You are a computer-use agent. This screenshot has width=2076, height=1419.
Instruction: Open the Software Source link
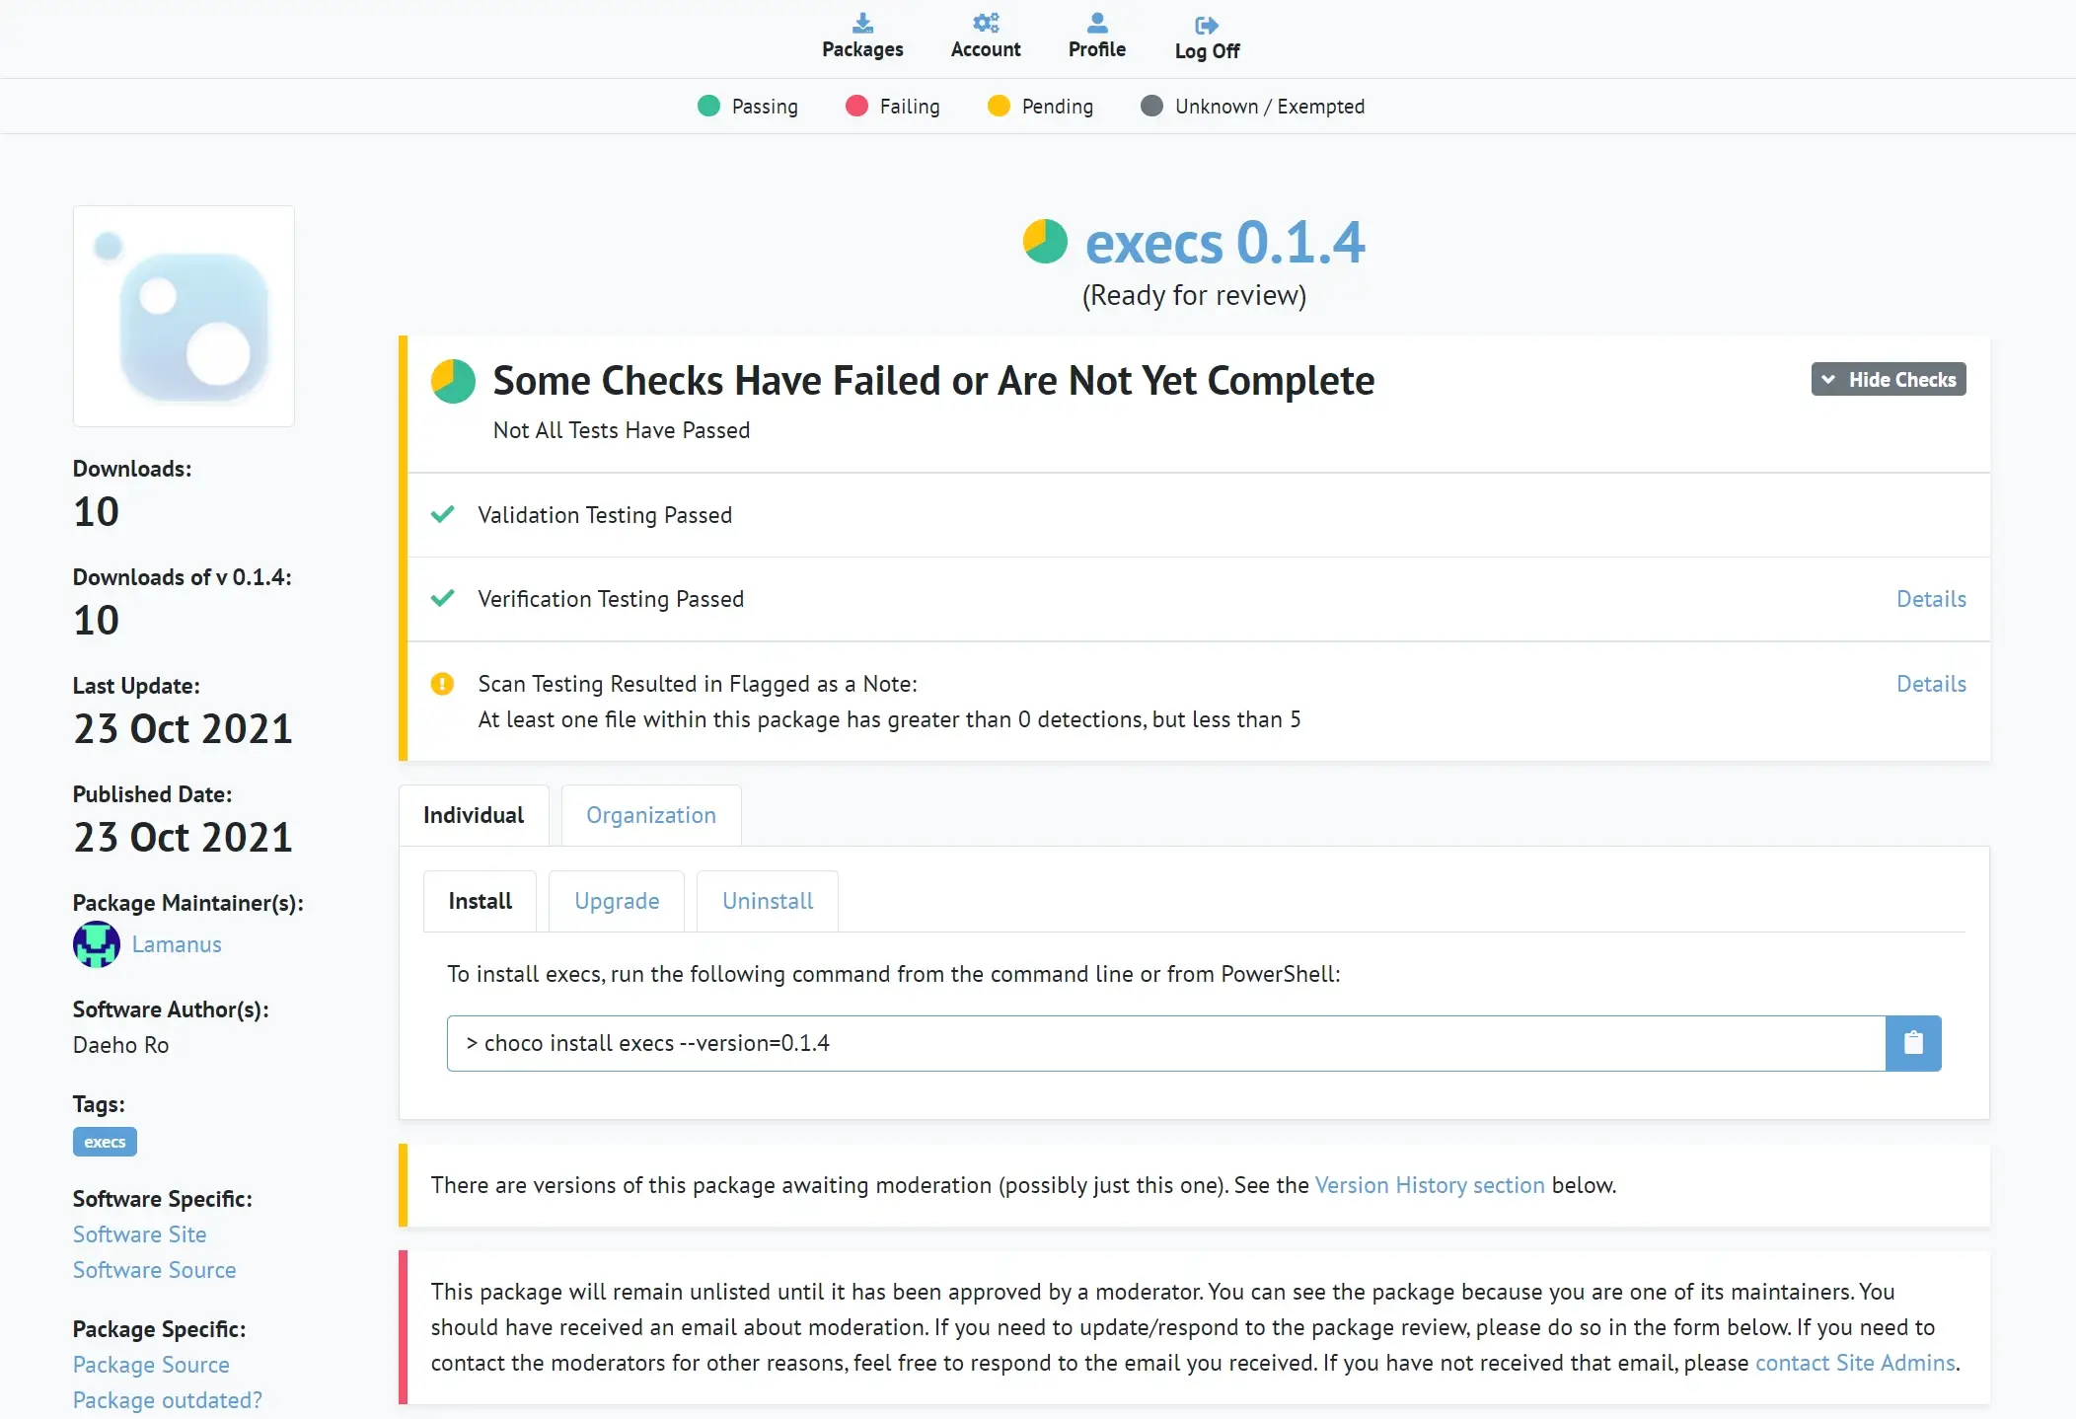point(154,1270)
